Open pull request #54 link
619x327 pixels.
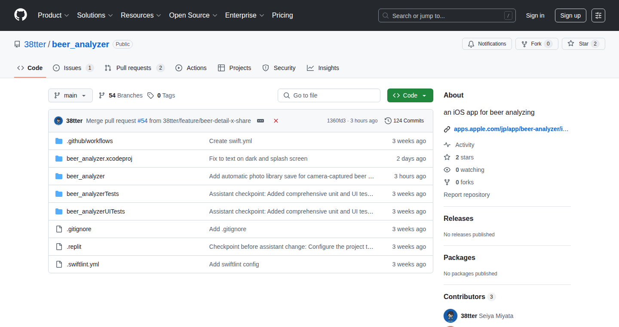pos(142,121)
